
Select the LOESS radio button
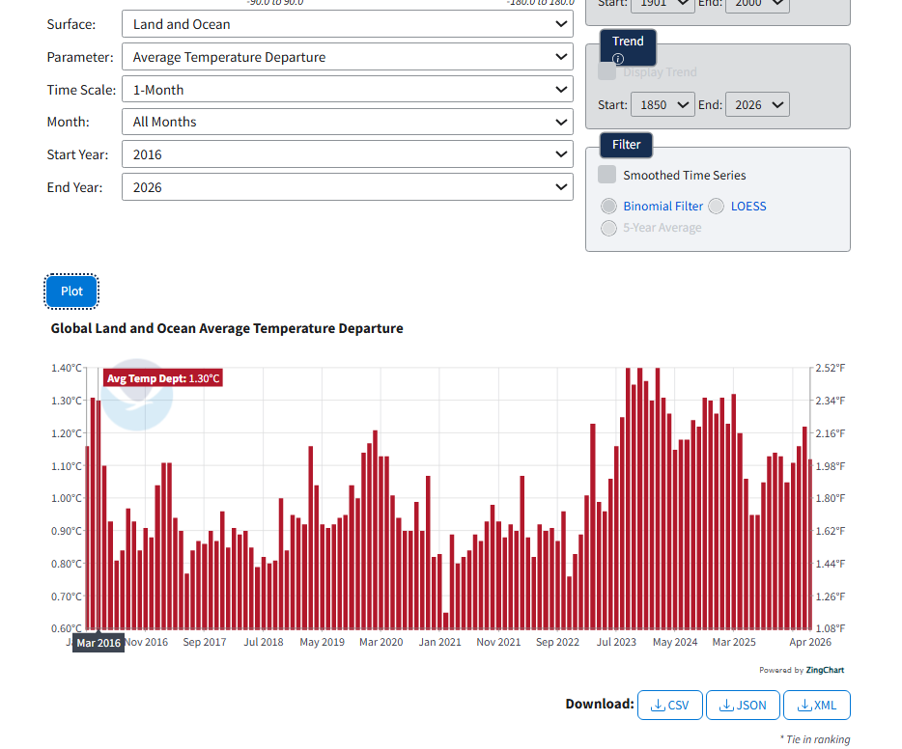pyautogui.click(x=717, y=206)
